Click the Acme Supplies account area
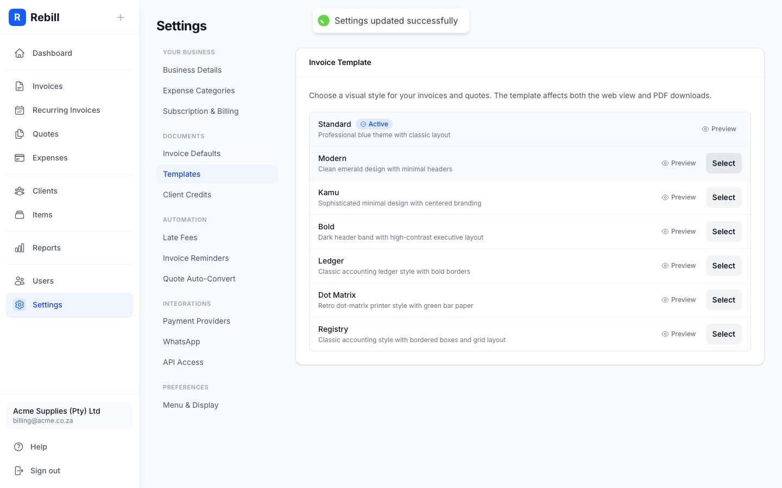This screenshot has width=782, height=488. coord(70,415)
